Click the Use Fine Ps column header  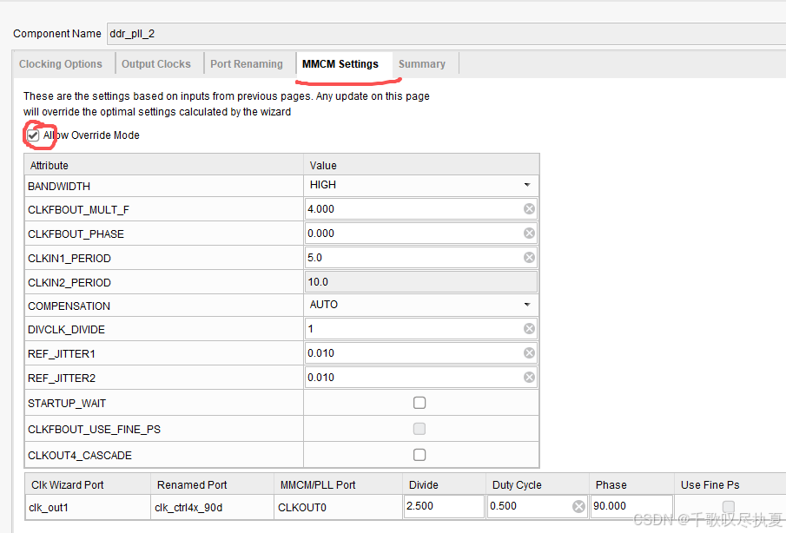pos(730,485)
